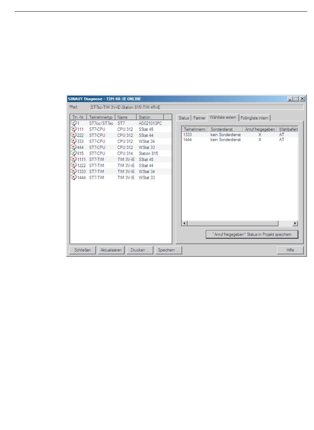Click the SStat 45 cell in row 111

tap(146, 129)
